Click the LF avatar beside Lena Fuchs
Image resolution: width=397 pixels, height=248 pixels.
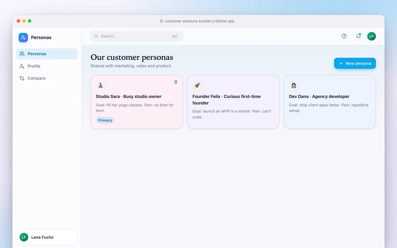click(24, 237)
